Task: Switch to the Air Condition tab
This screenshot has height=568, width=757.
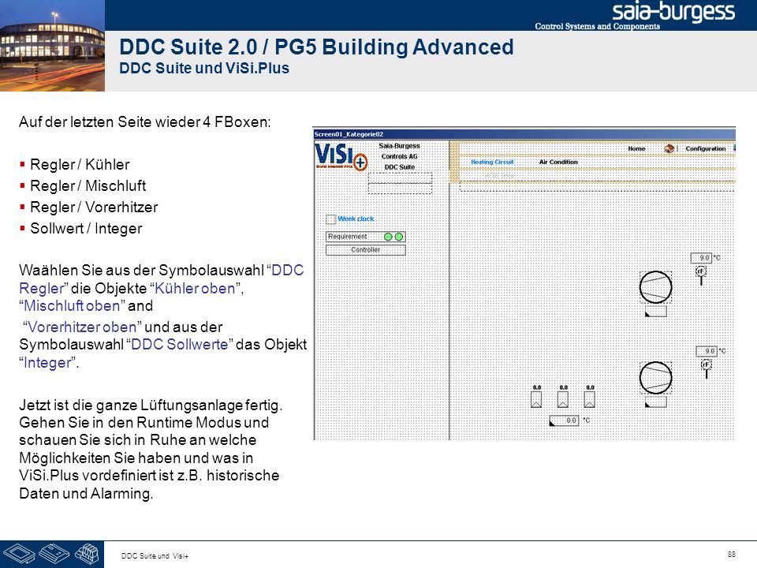Action: [x=558, y=163]
